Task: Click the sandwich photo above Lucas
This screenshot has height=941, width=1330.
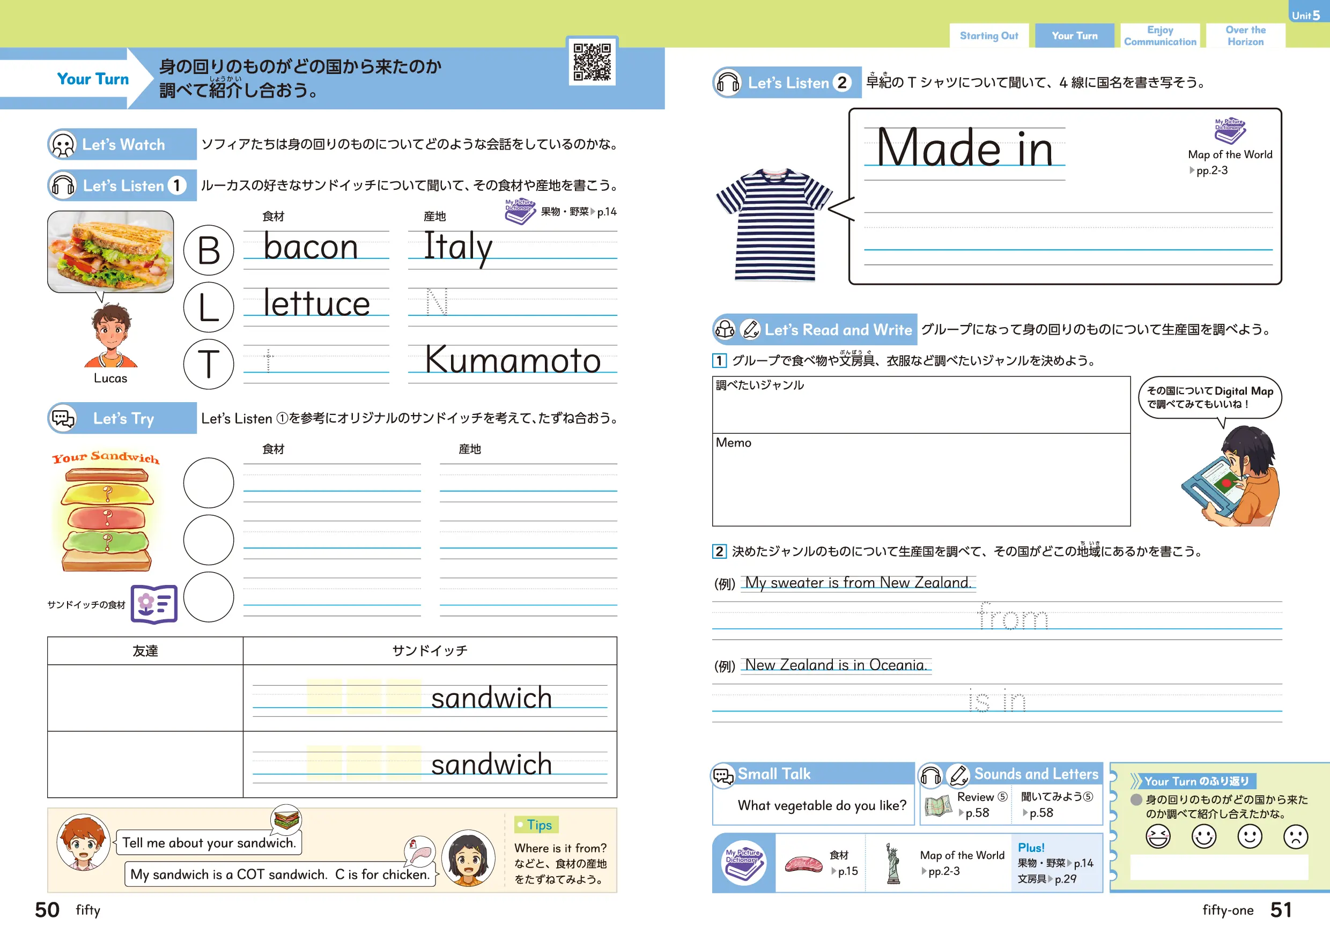Action: [x=110, y=251]
